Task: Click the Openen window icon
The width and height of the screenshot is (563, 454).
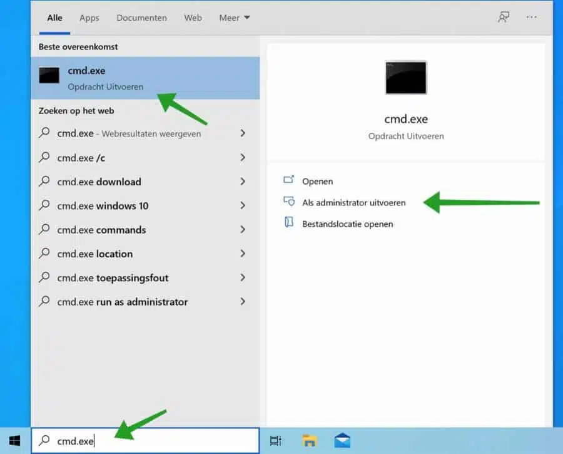Action: click(288, 179)
